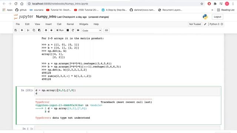
Task: Open the Reading List
Action: click(x=226, y=10)
